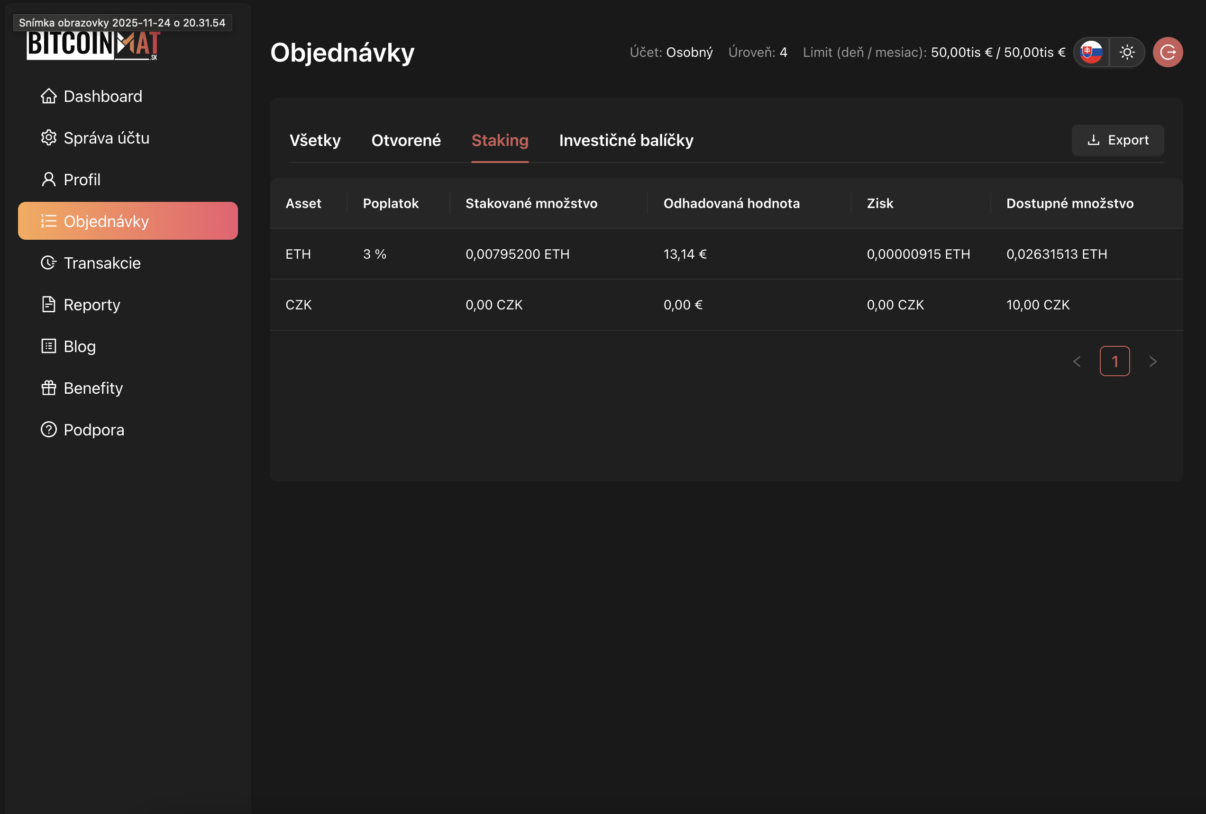
Task: Open the Investičné balíčky tab
Action: pyautogui.click(x=626, y=140)
